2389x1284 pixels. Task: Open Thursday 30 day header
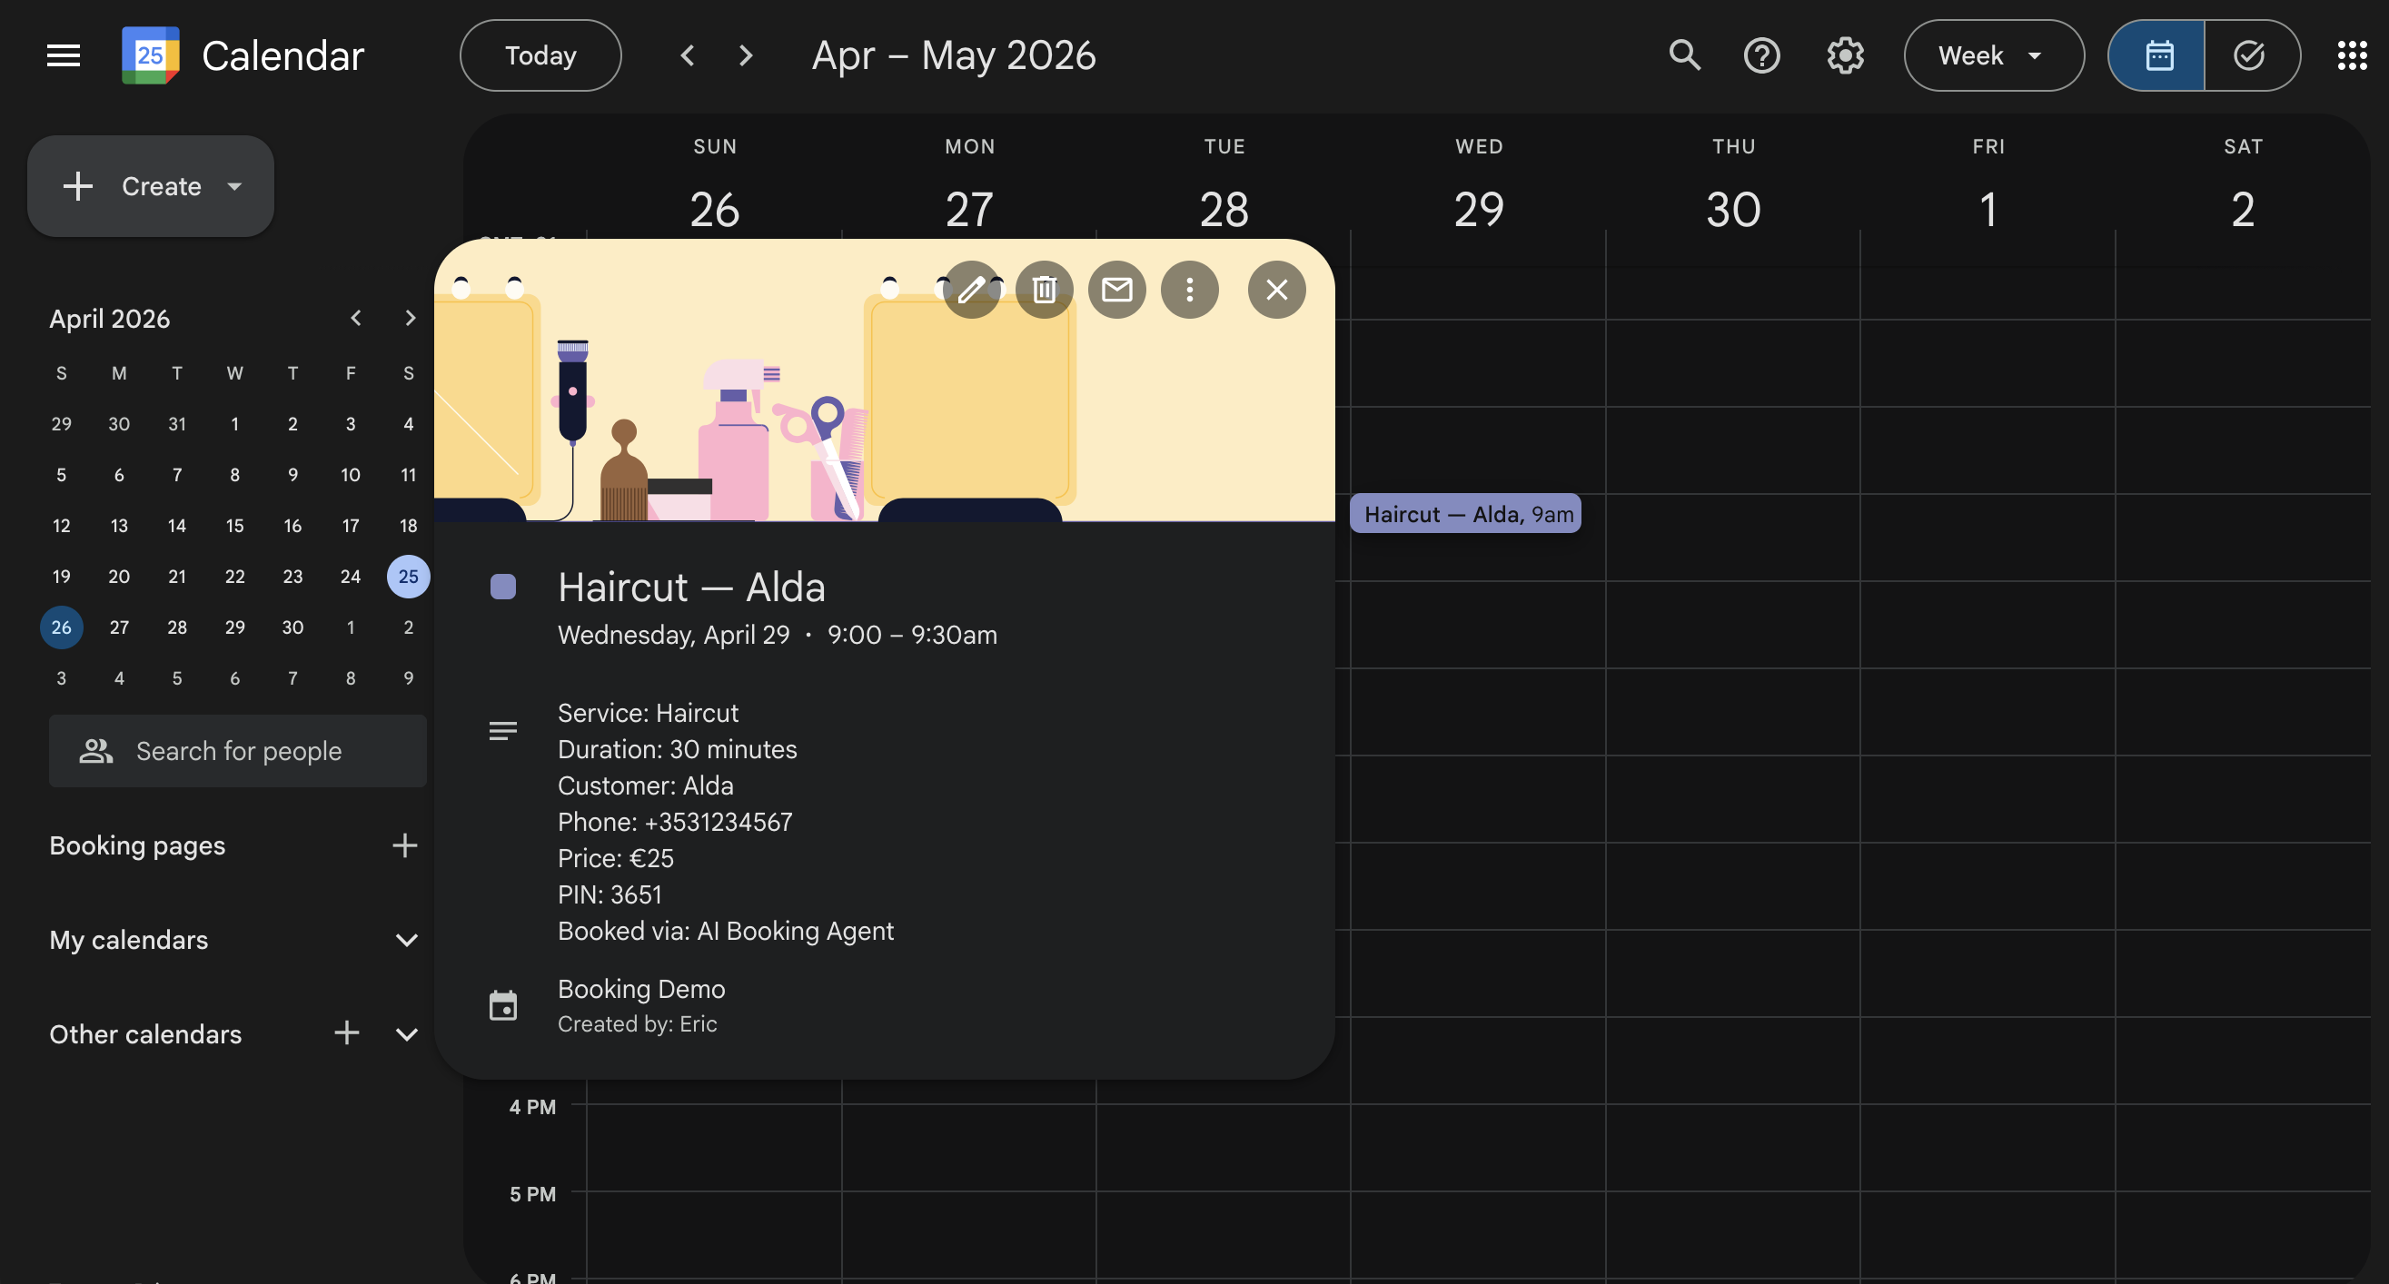1733,209
